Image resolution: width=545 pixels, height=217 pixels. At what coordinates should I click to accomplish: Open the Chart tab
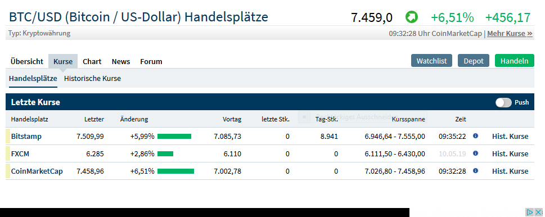(x=92, y=61)
